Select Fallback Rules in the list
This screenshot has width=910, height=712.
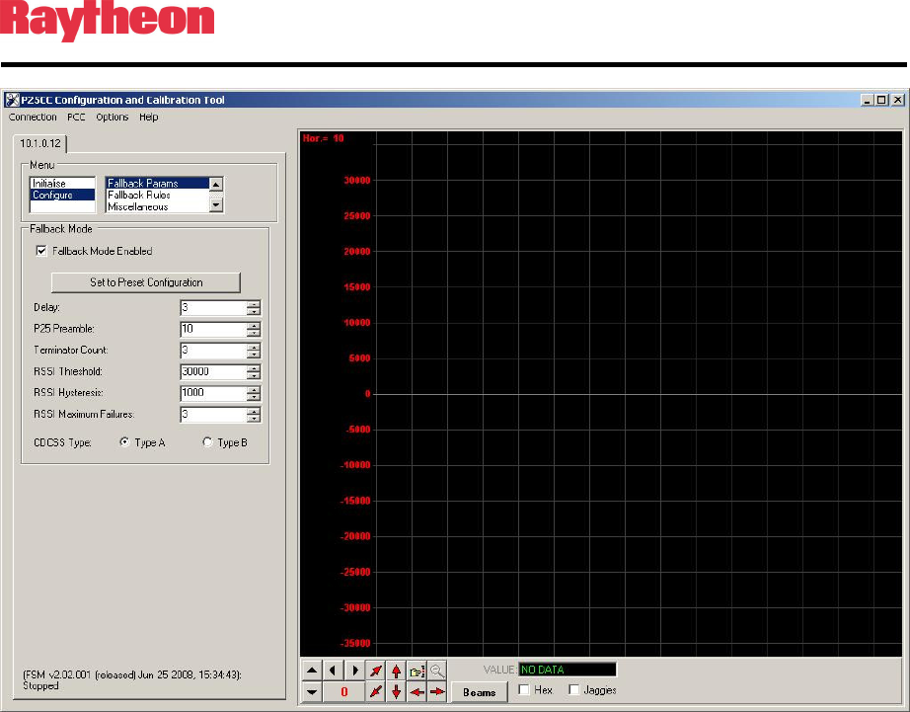click(x=139, y=196)
